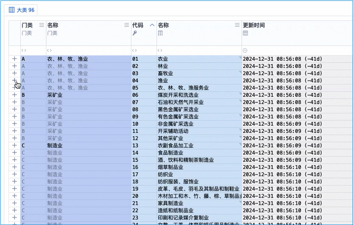Click the 更新时间 column header title

[x=254, y=25]
